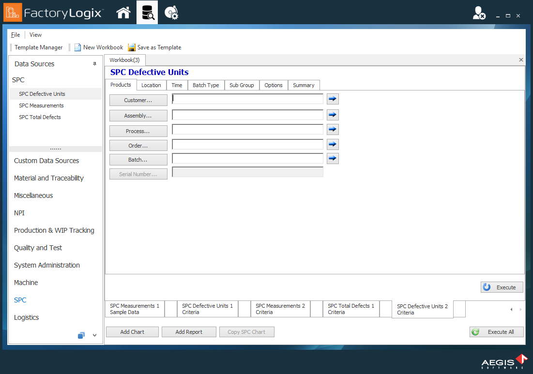
Task: Open the data query tool in top toolbar
Action: [x=147, y=12]
